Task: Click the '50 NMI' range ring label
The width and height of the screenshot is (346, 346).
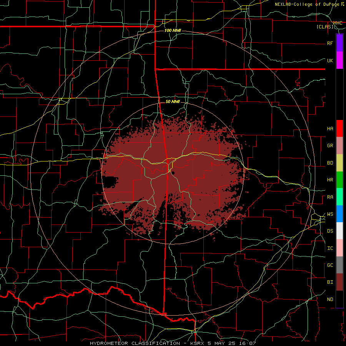Action: (x=173, y=101)
